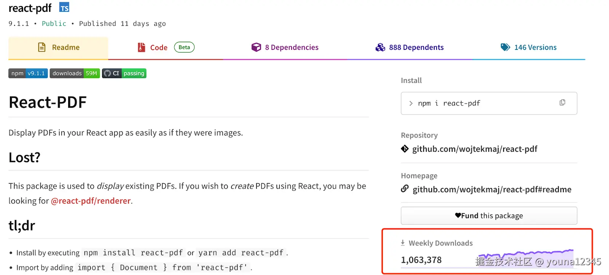This screenshot has height=275, width=609.
Task: Click the Homepage section label
Action: (419, 176)
